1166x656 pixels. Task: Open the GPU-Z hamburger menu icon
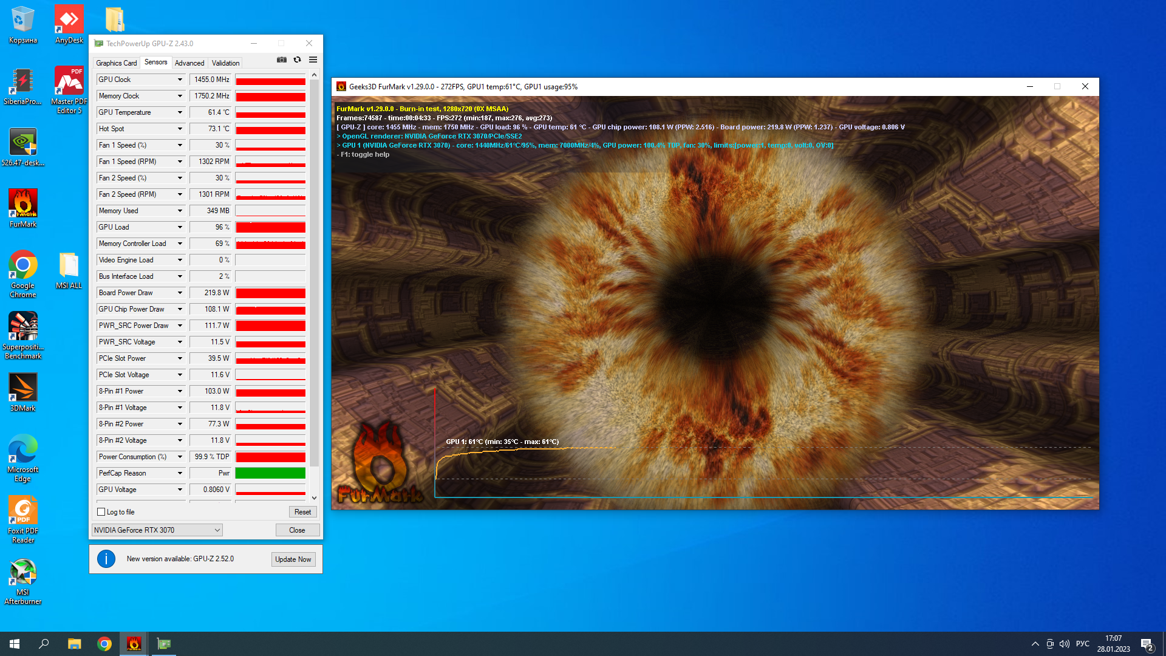[x=313, y=60]
